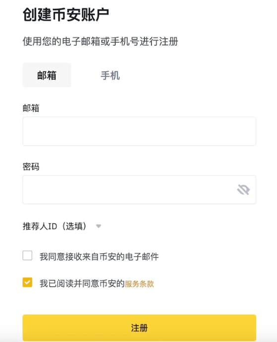This screenshot has width=277, height=342.
Task: Switch to the 手机 registration tab
Action: [110, 75]
